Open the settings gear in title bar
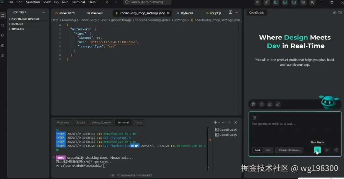Viewport: 344px width, 179px height. tap(303, 2)
